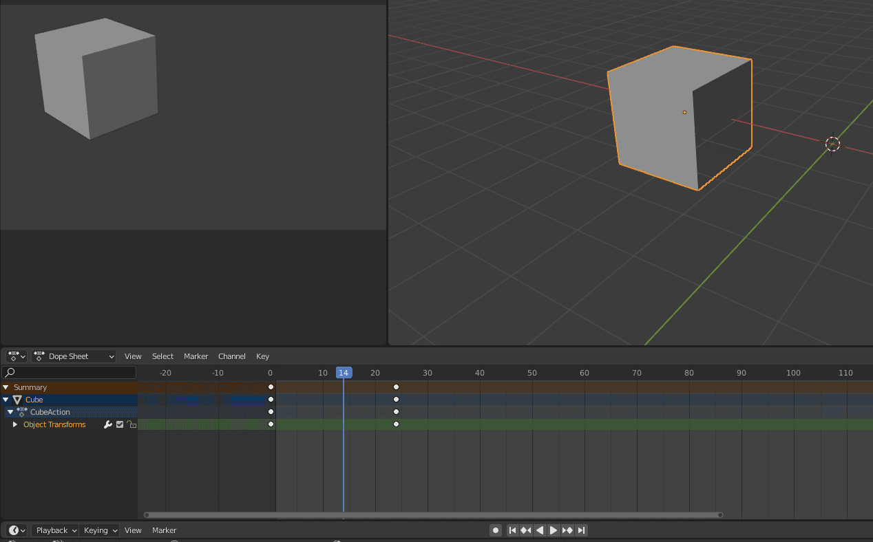Select the keyframe diamond at frame 25 in Summary
The image size is (873, 542).
(x=396, y=387)
